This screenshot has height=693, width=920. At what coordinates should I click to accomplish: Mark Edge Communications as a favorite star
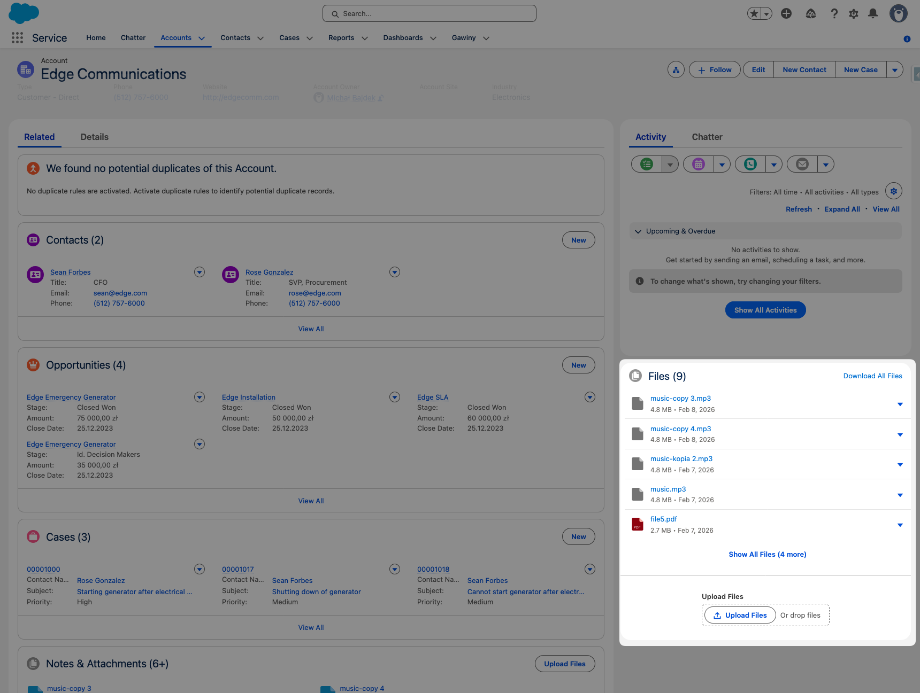[x=754, y=13]
